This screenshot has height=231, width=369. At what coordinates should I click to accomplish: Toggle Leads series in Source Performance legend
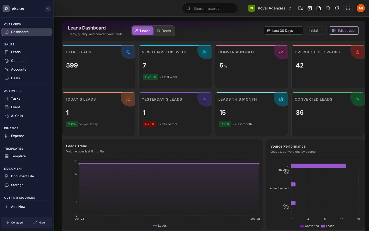pyautogui.click(x=328, y=226)
